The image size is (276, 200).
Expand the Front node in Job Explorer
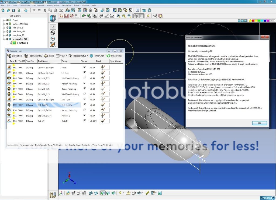4,20
